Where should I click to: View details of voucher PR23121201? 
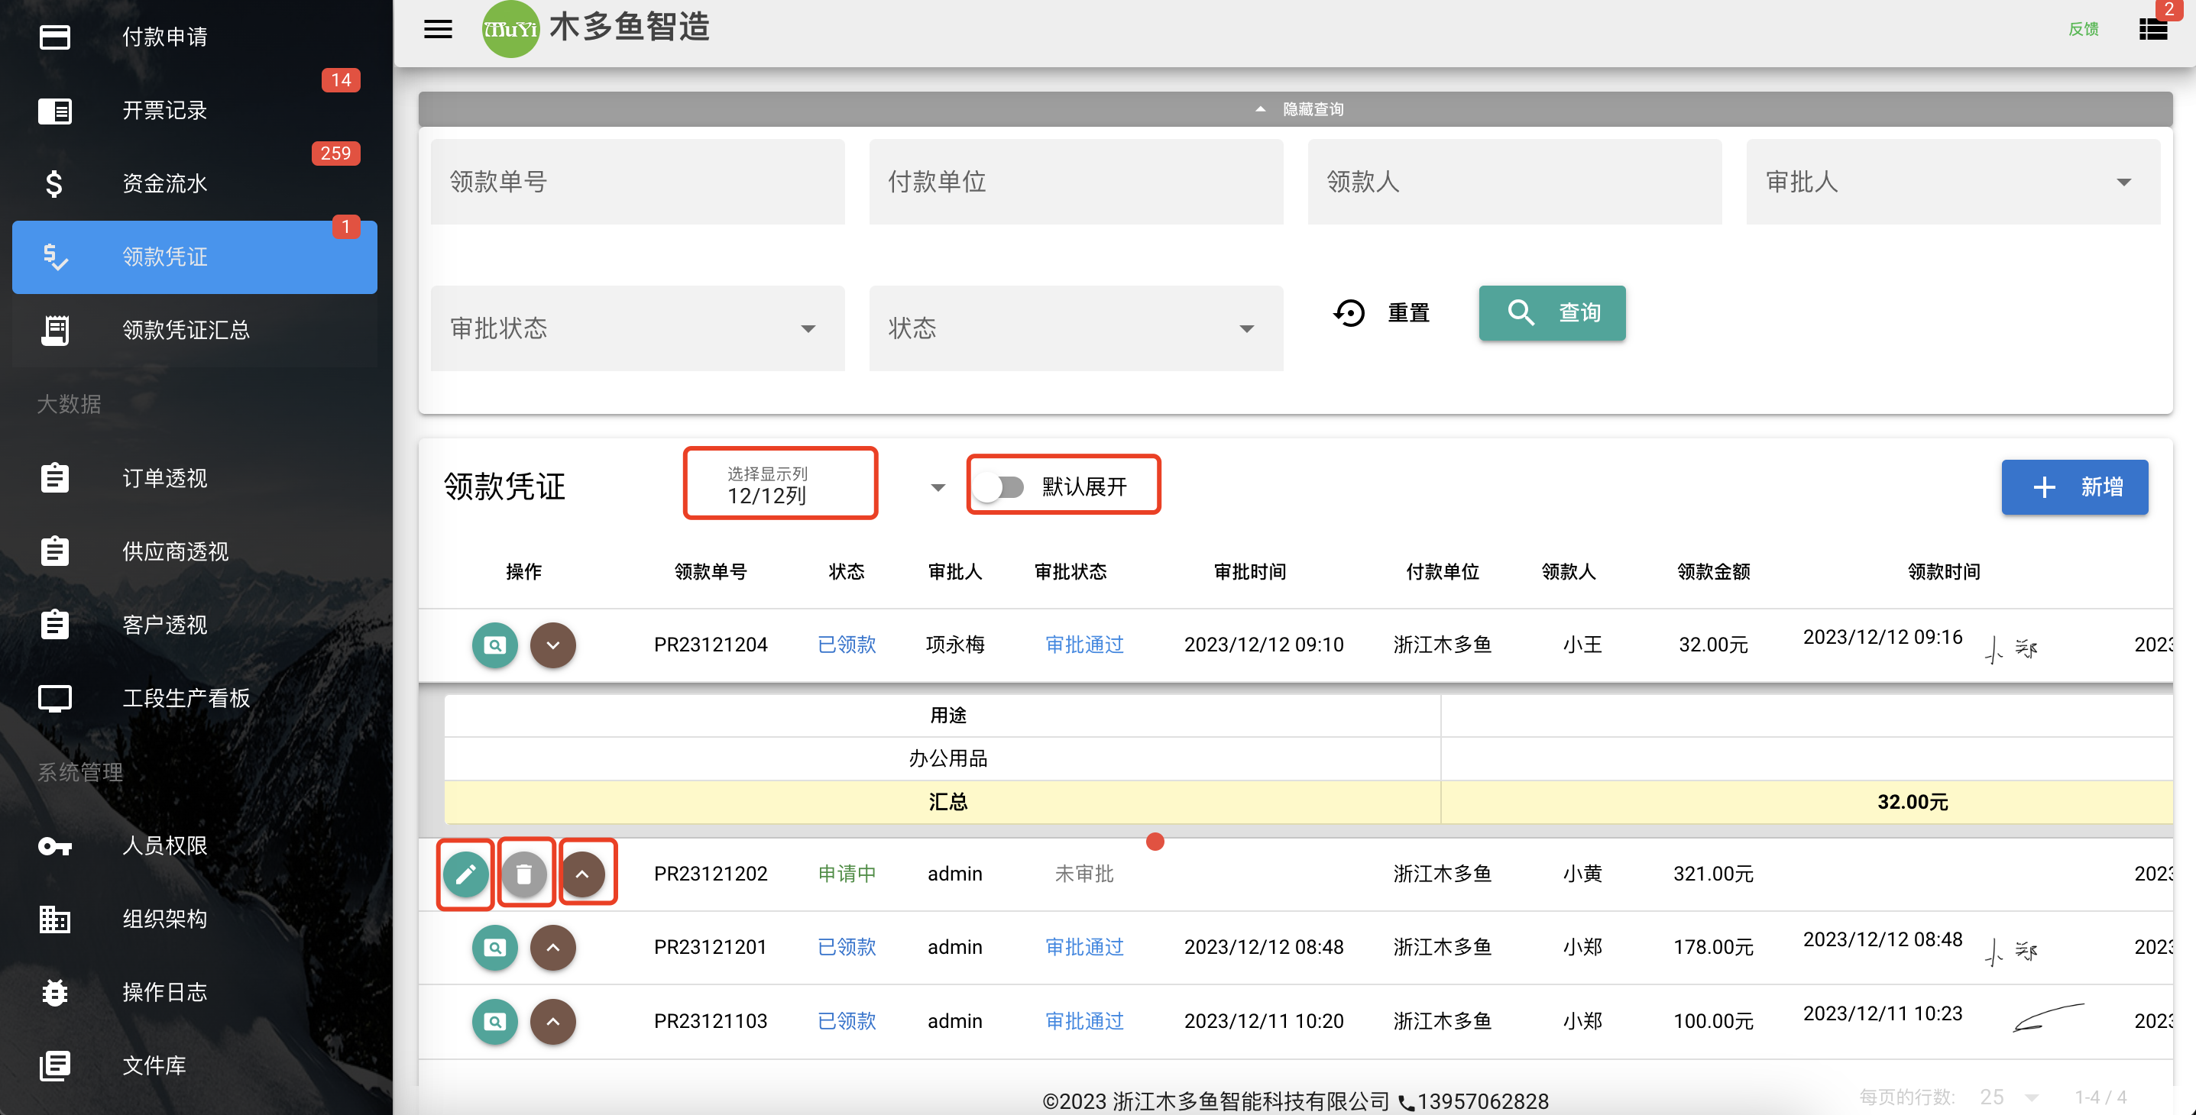tap(494, 947)
